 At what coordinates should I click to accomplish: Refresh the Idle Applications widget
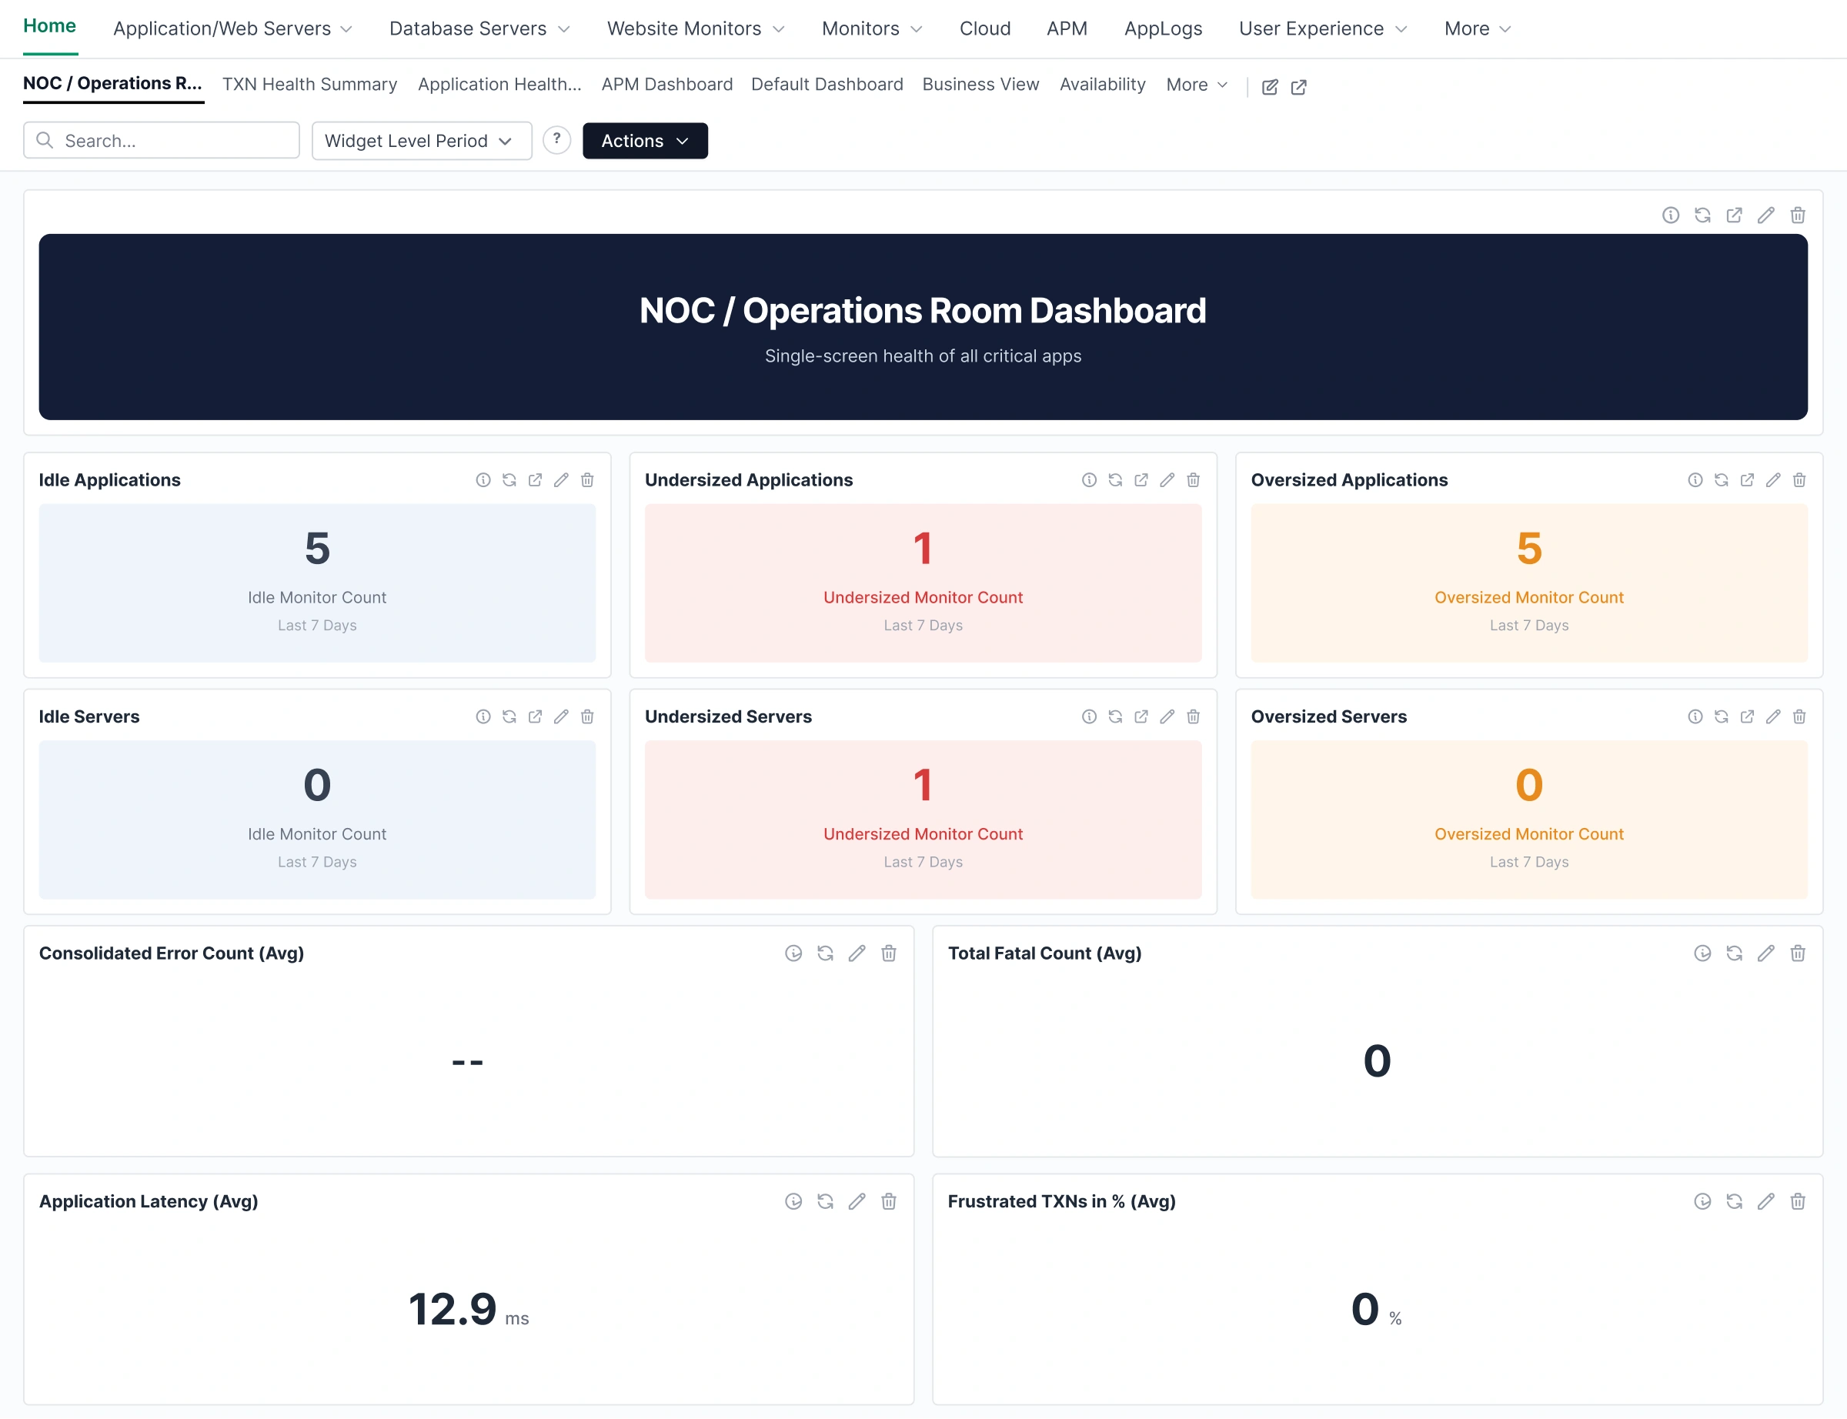click(x=509, y=479)
